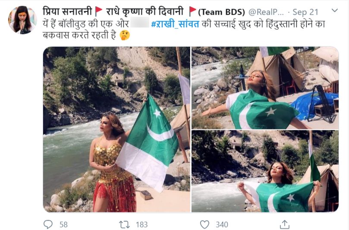Click the red flag emoji after सनातनी
The height and width of the screenshot is (230, 349).
pos(99,11)
